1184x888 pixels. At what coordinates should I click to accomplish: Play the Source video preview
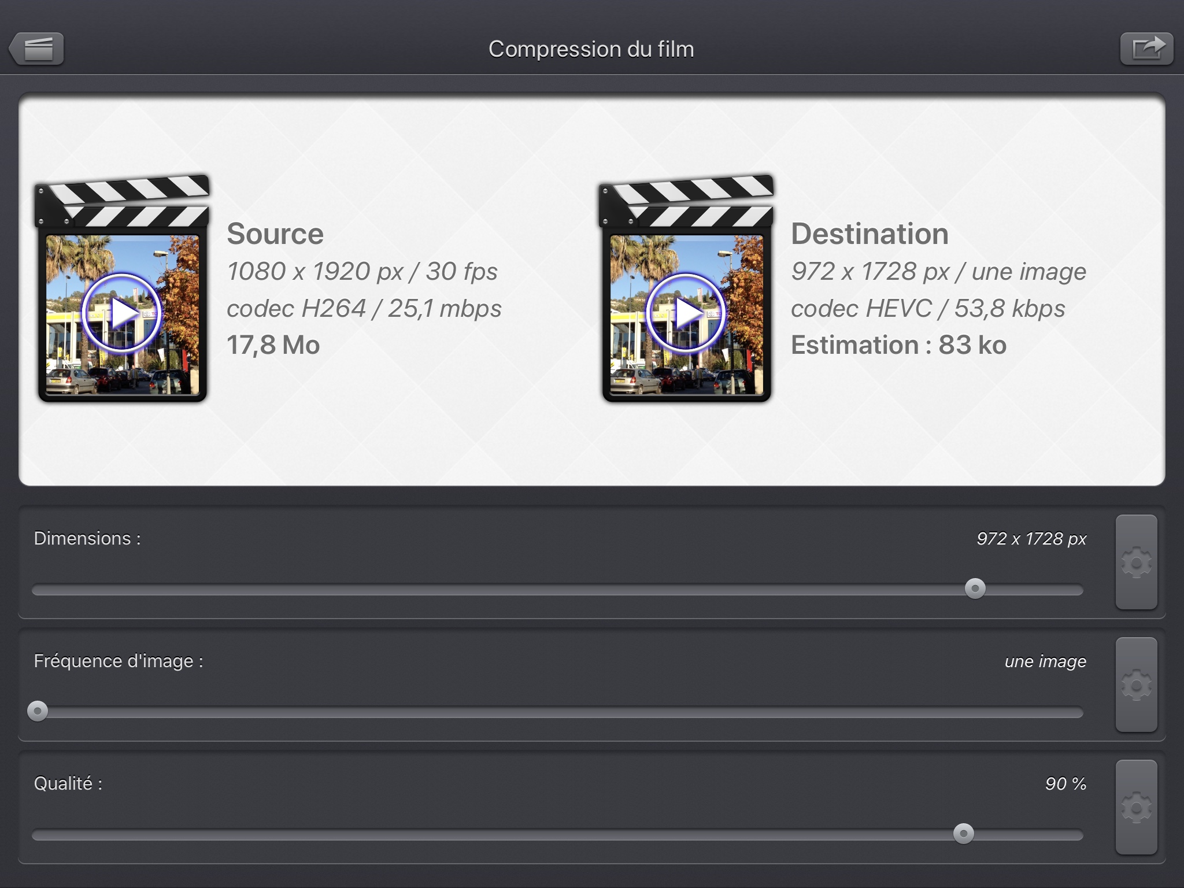point(121,313)
